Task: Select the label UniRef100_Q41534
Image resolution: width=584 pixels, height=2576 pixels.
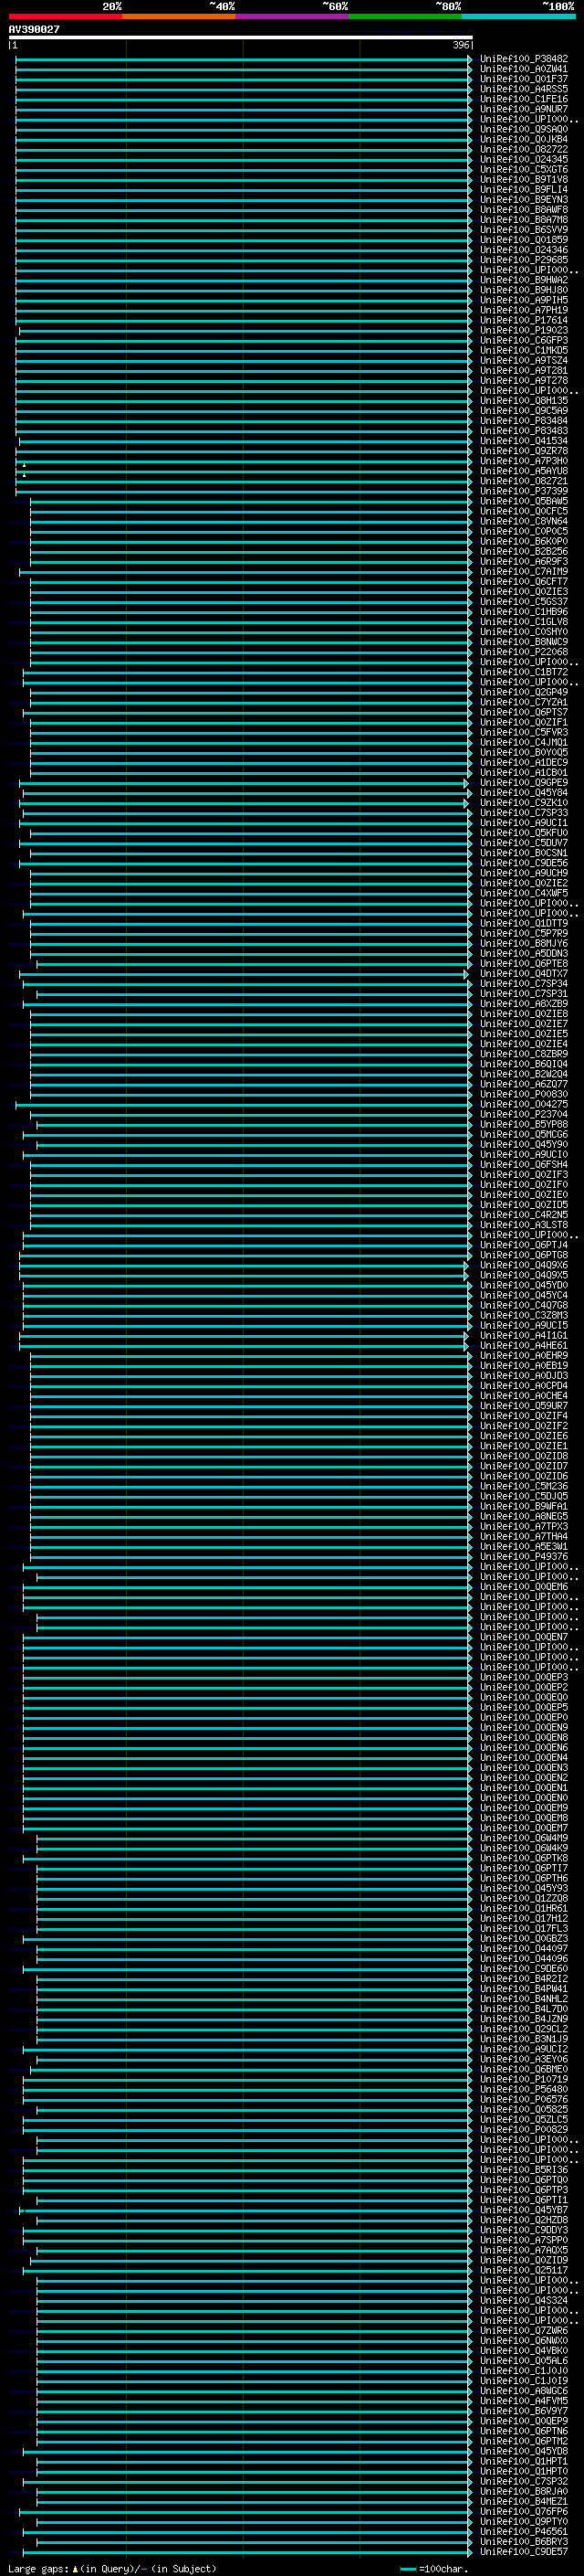Action: tap(524, 441)
